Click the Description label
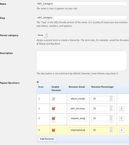Image resolution: width=129 pixels, height=145 pixels. point(6,53)
